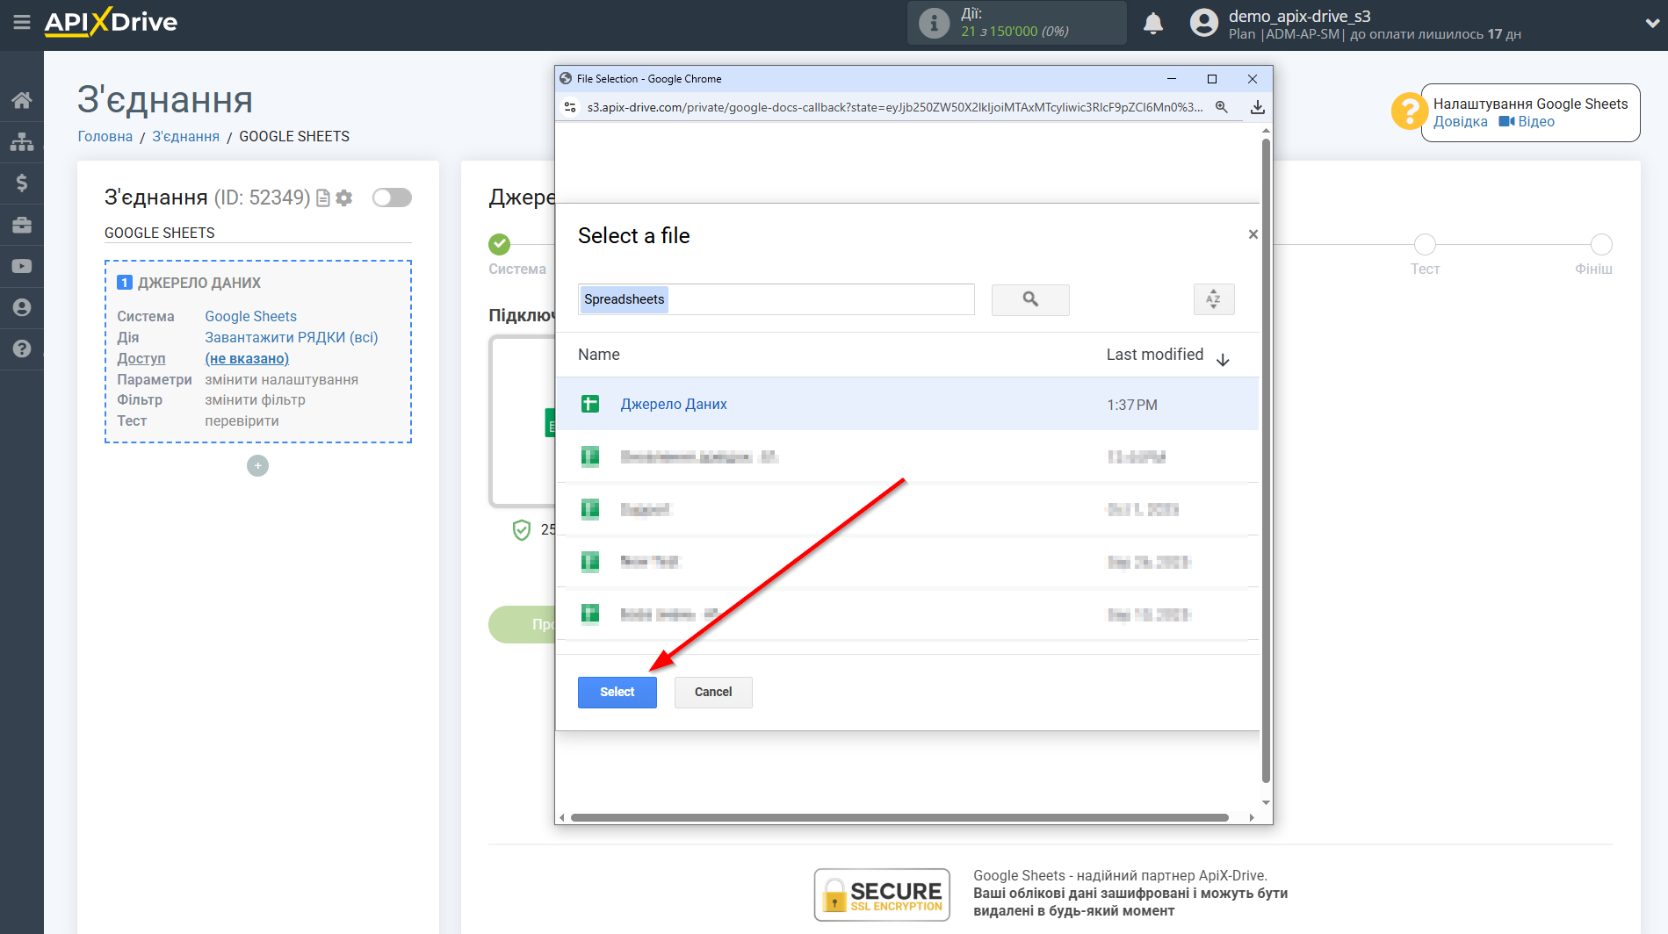The height and width of the screenshot is (934, 1668).
Task: Click the connection settings gear icon
Action: (x=344, y=198)
